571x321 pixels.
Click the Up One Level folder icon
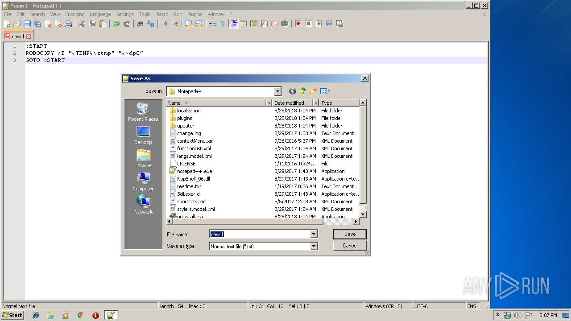tap(303, 91)
